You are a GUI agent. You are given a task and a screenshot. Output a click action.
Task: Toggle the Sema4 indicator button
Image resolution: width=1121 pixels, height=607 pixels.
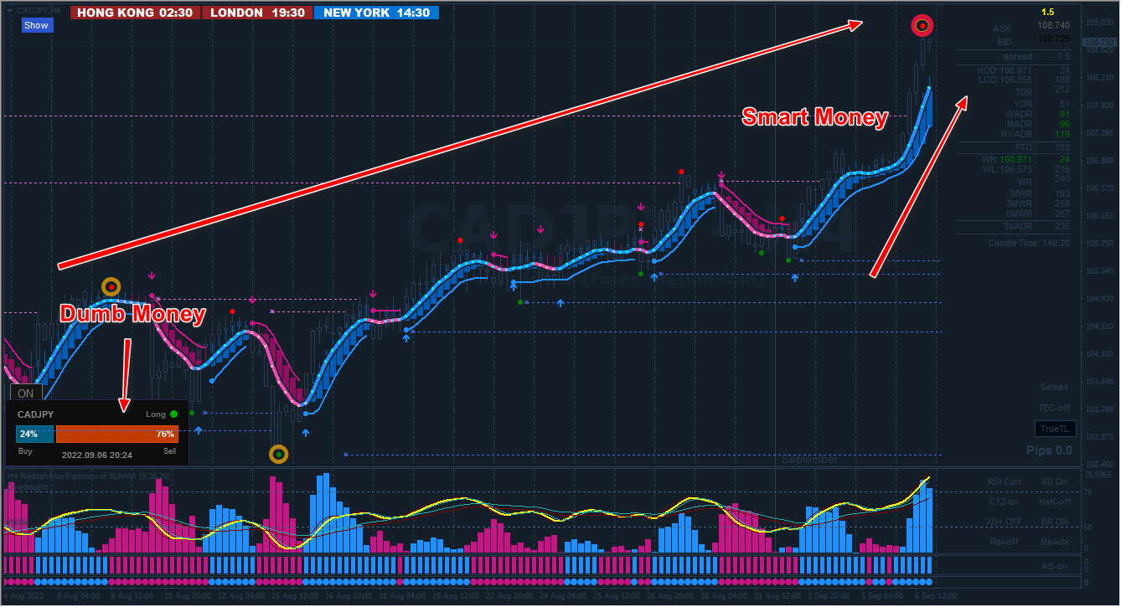tap(1055, 387)
